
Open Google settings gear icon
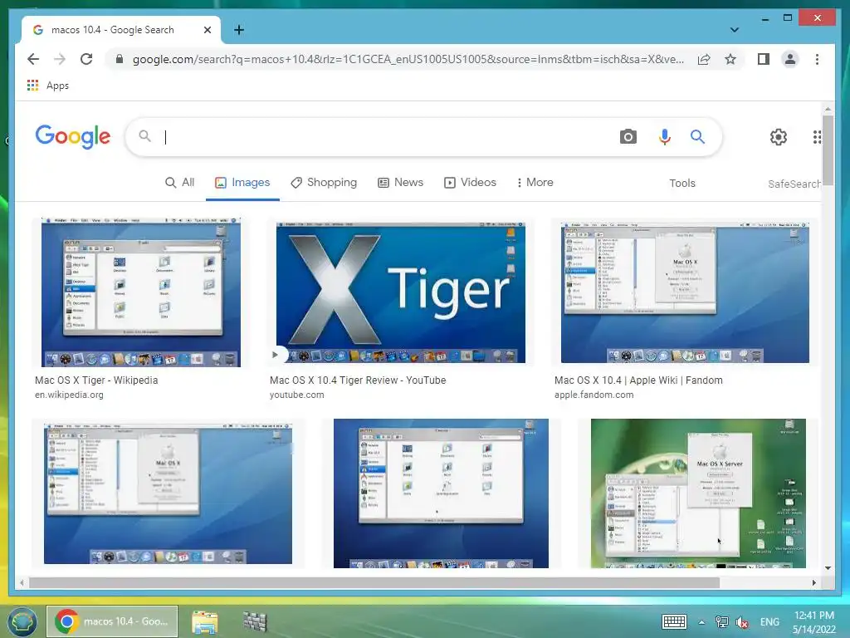click(779, 137)
